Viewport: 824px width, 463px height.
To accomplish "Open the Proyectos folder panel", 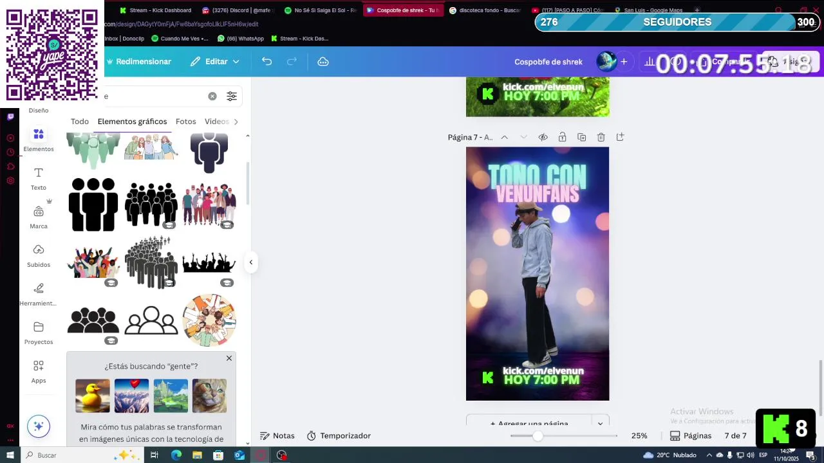I will point(39,332).
